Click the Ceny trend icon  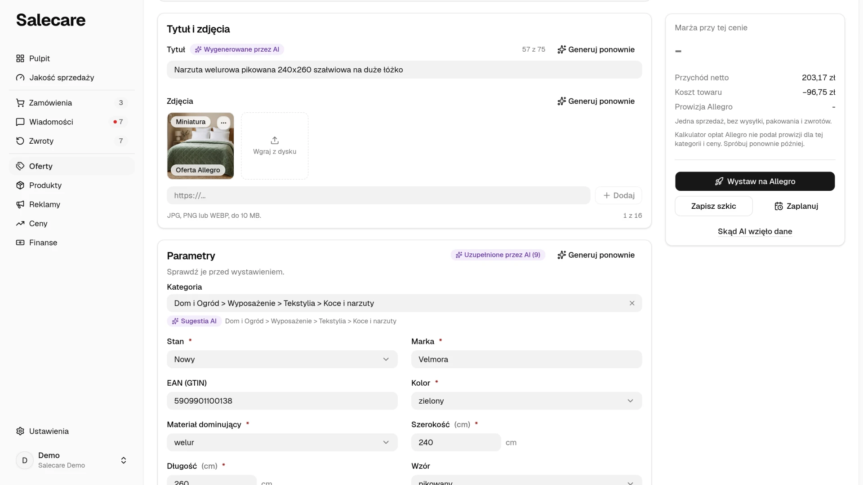tap(20, 224)
